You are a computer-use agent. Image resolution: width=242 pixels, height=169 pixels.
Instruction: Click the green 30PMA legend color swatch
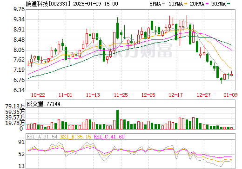pyautogui.click(x=229, y=4)
